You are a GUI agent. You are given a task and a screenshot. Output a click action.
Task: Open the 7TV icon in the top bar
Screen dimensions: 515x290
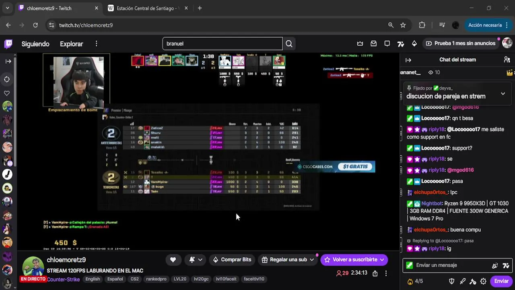tap(401, 43)
